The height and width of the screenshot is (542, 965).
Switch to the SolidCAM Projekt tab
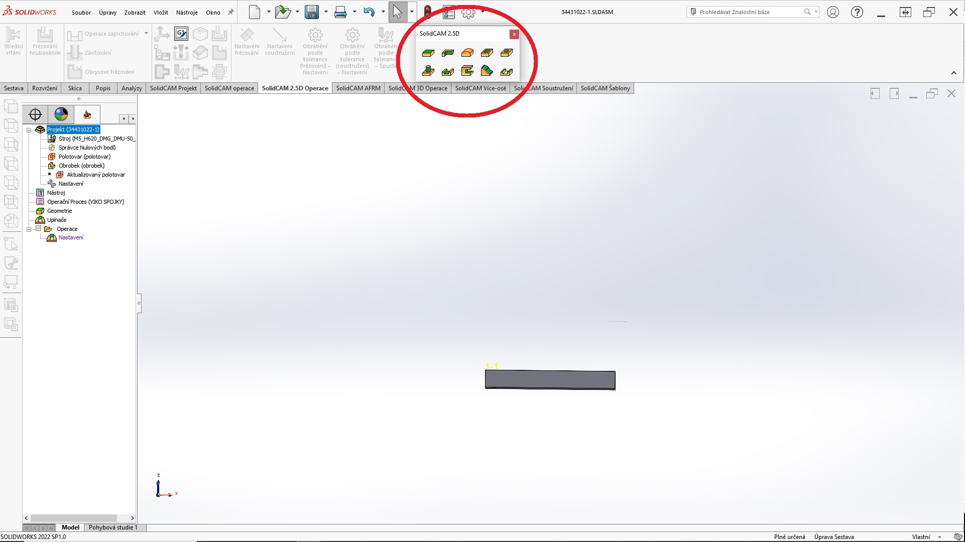[x=173, y=88]
